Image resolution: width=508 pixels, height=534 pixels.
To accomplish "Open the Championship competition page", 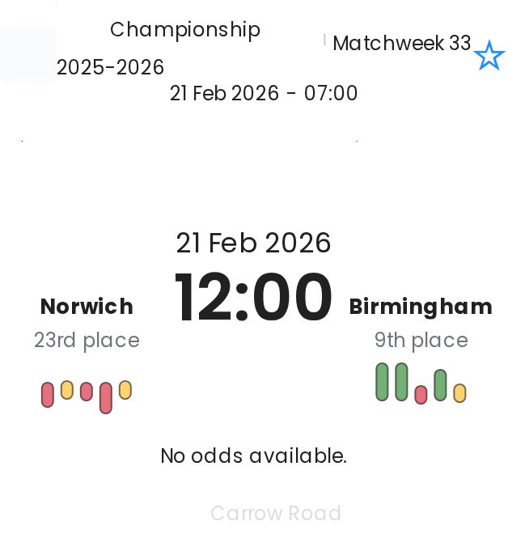I will [185, 30].
